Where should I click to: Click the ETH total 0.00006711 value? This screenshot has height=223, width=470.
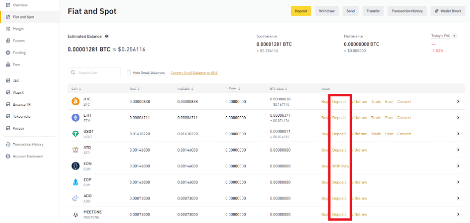140,118
